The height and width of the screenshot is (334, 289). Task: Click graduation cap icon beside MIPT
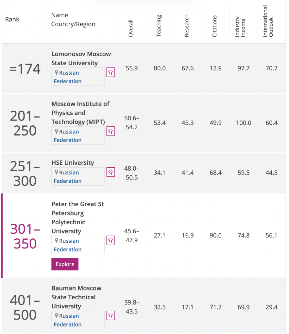click(x=110, y=131)
